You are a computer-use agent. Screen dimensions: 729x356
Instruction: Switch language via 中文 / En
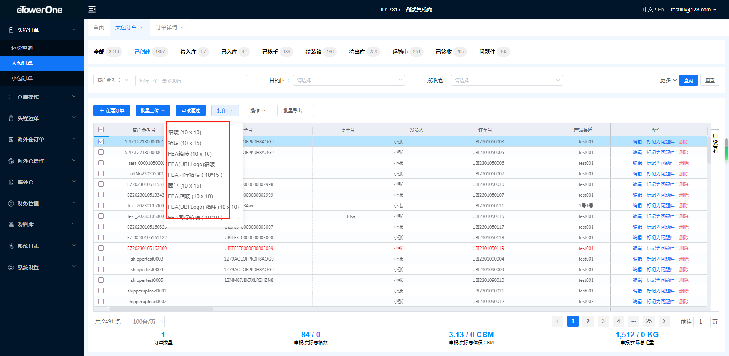coord(653,10)
